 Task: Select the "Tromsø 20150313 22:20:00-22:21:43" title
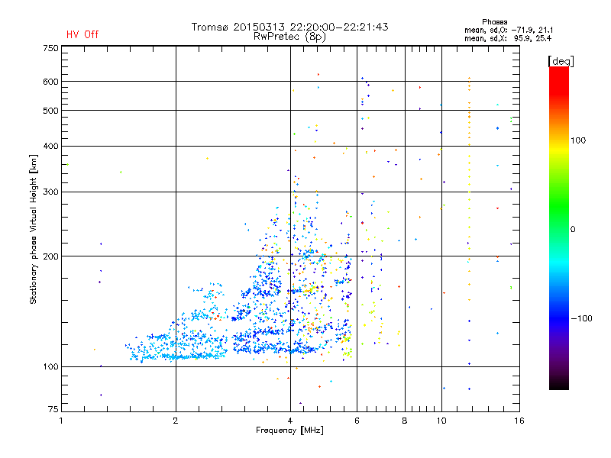[289, 27]
